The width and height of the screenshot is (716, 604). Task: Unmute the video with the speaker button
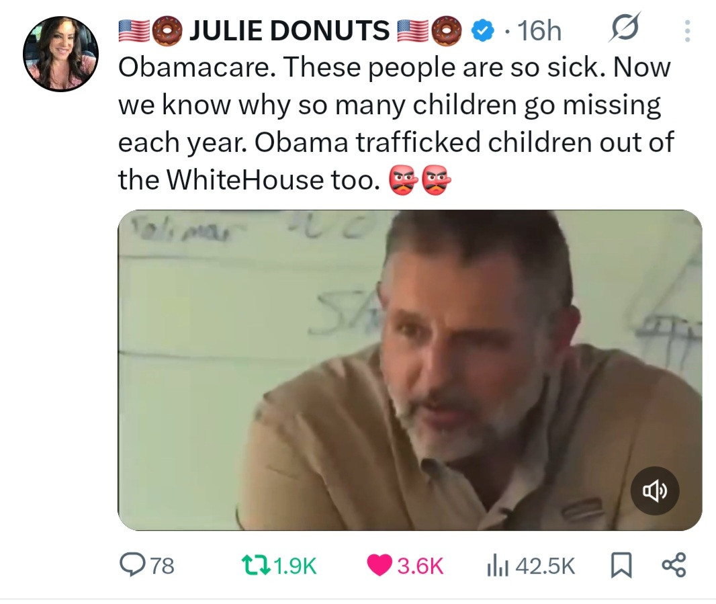click(x=655, y=491)
